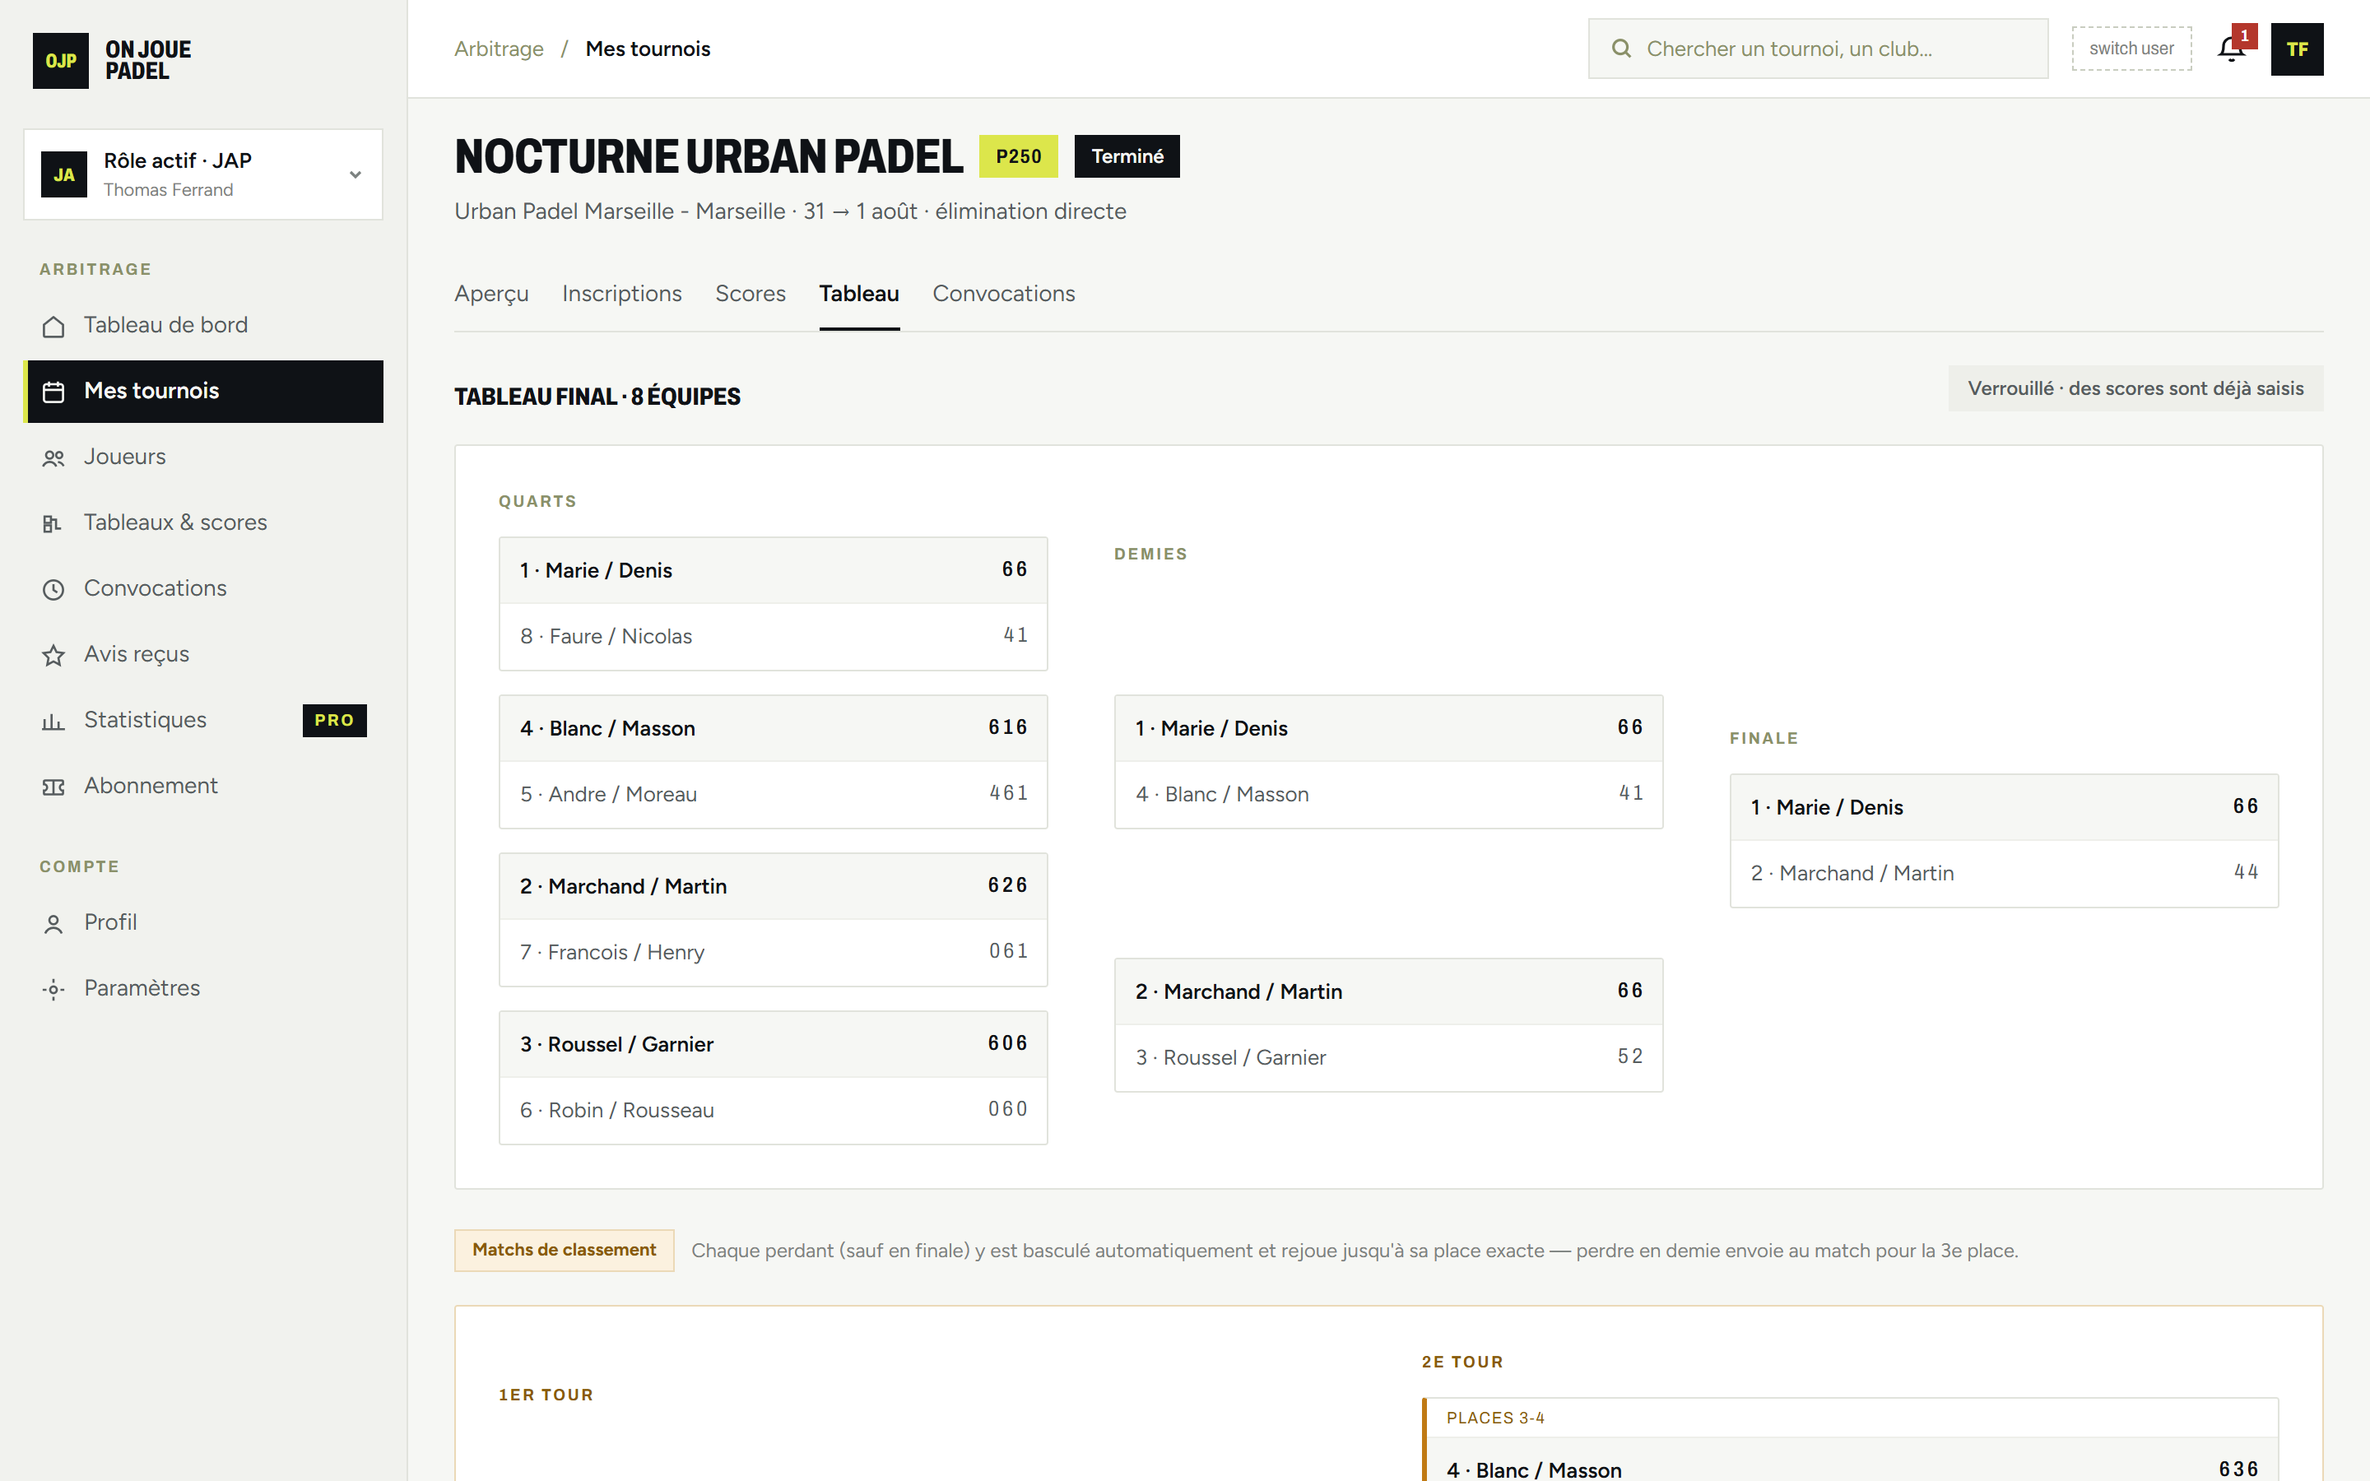Open Mes tournois in sidebar

pos(204,391)
